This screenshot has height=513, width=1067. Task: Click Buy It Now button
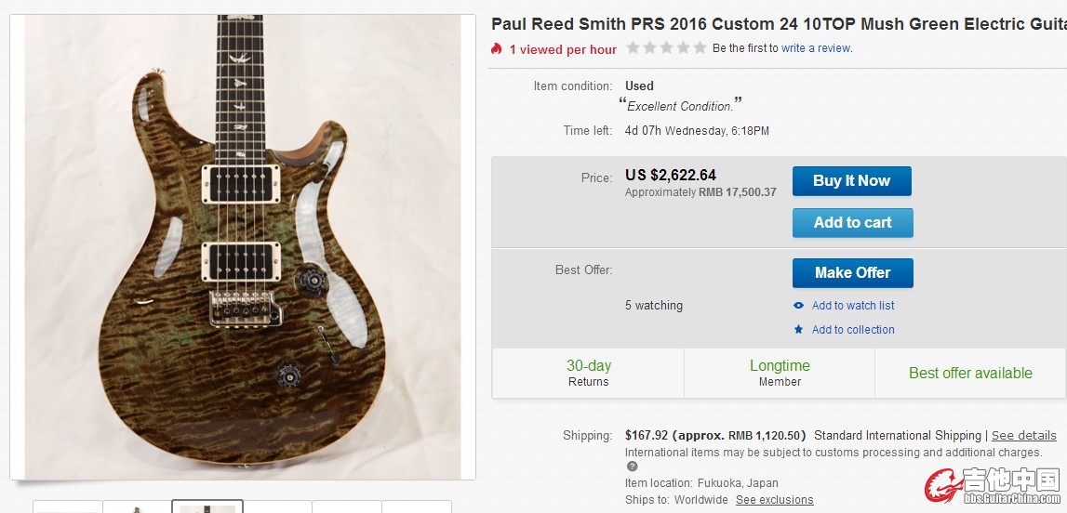852,180
